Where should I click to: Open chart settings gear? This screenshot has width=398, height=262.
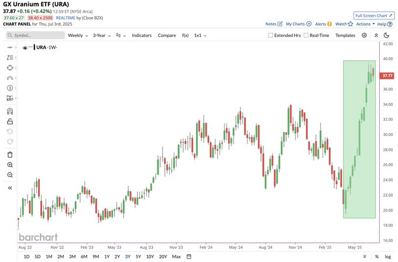[x=364, y=35]
